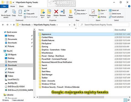Open file History from the ribbon
The height and width of the screenshot is (102, 131).
pos(102,17)
